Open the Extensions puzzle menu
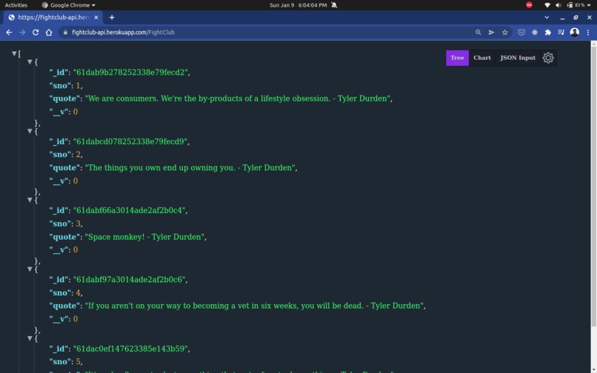The width and height of the screenshot is (597, 373). pos(548,33)
